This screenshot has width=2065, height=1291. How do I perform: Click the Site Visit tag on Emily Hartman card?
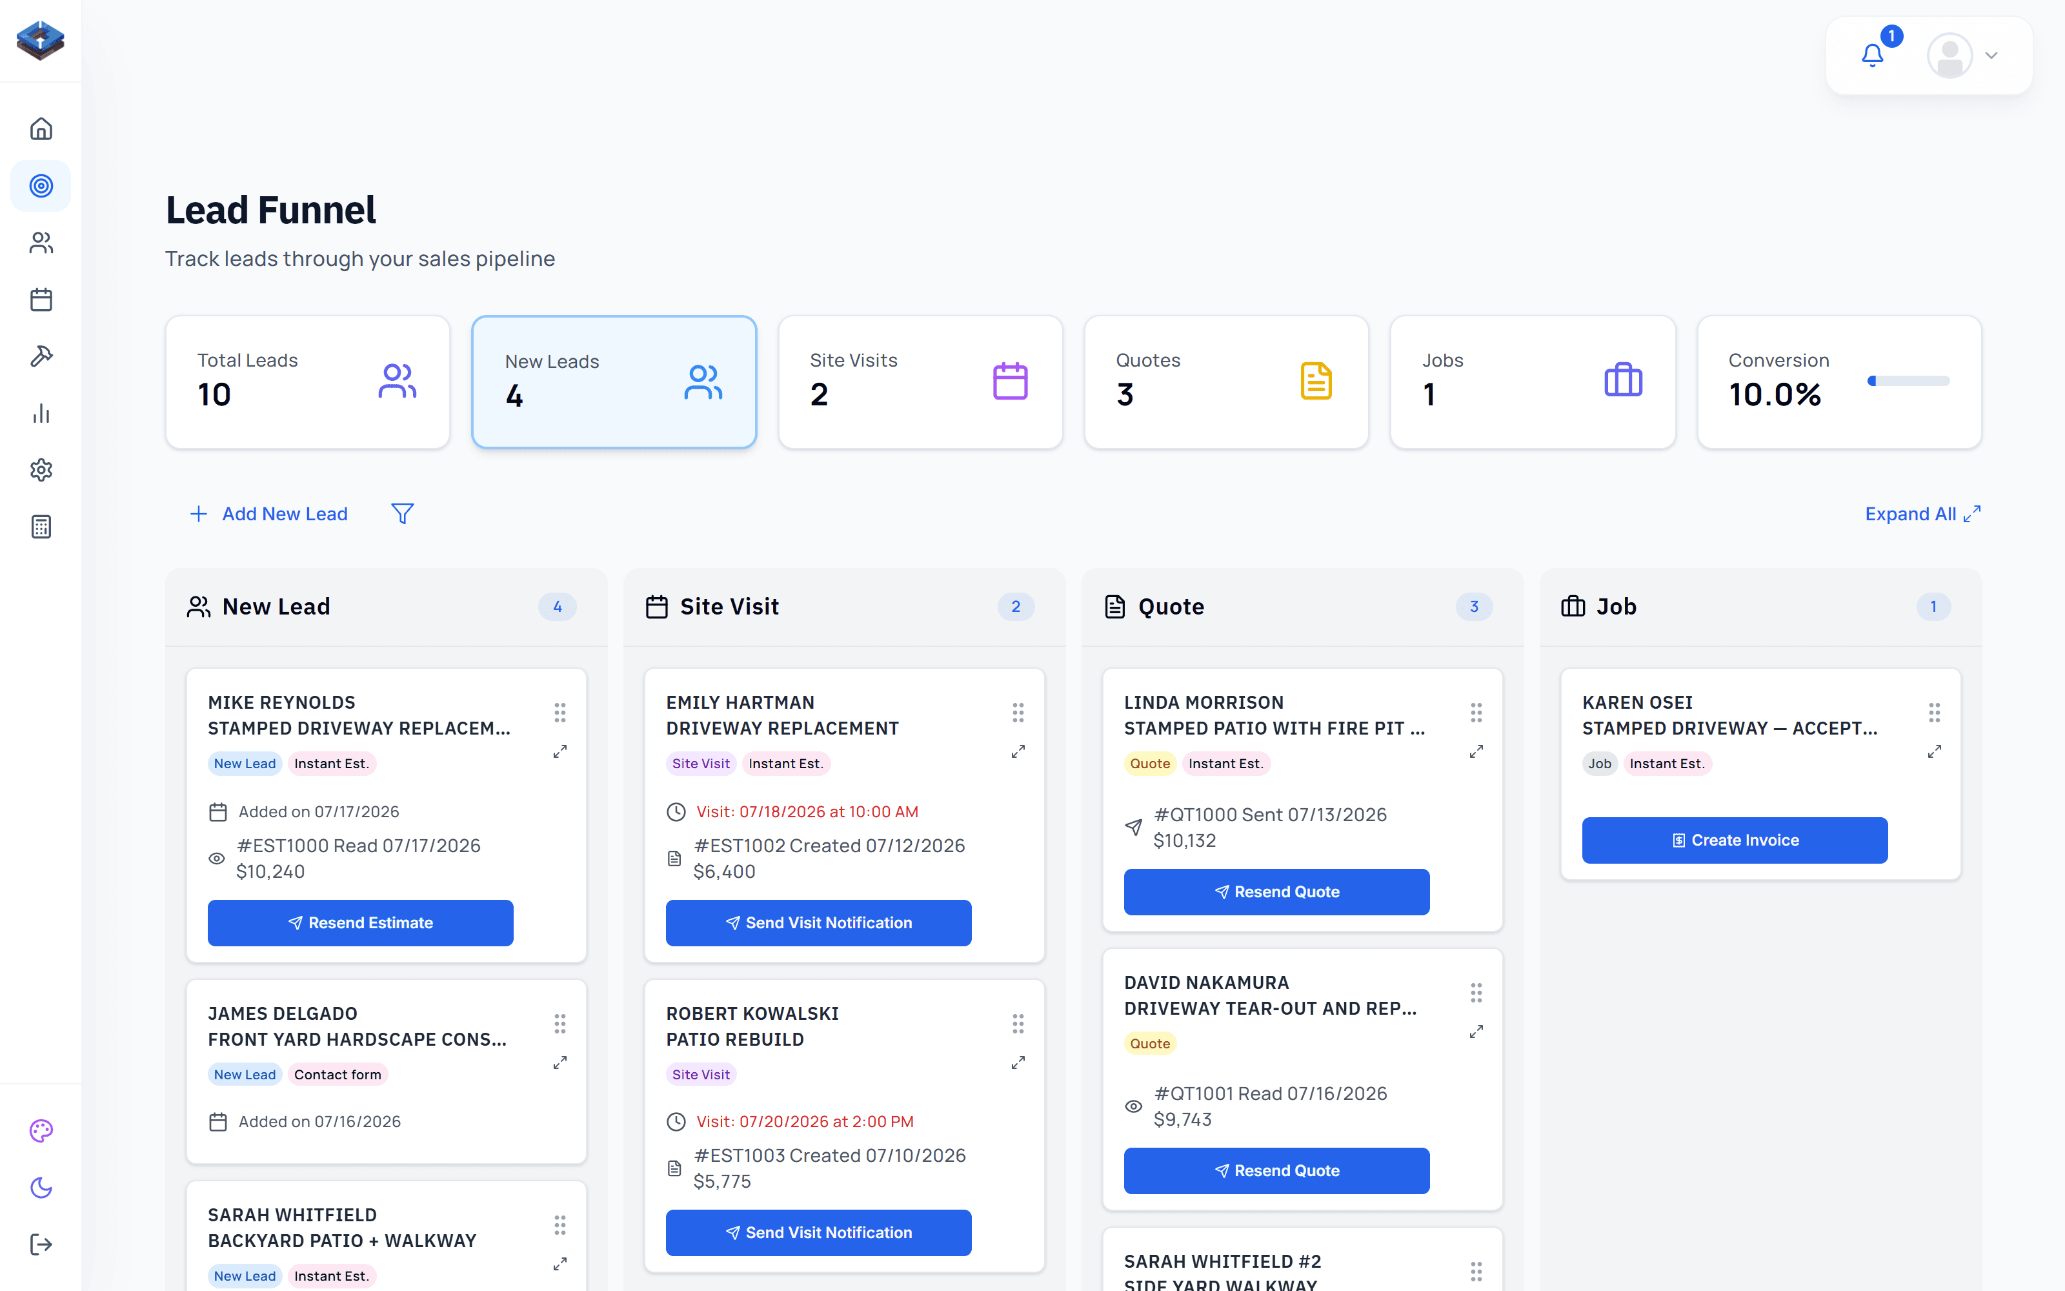point(701,764)
